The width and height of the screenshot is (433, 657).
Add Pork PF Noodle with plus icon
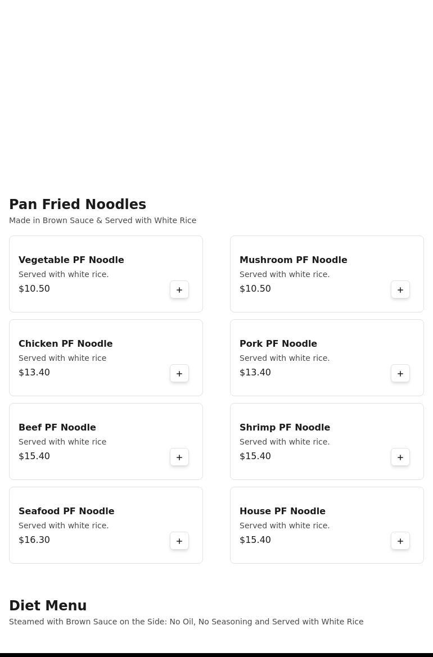tap(400, 373)
